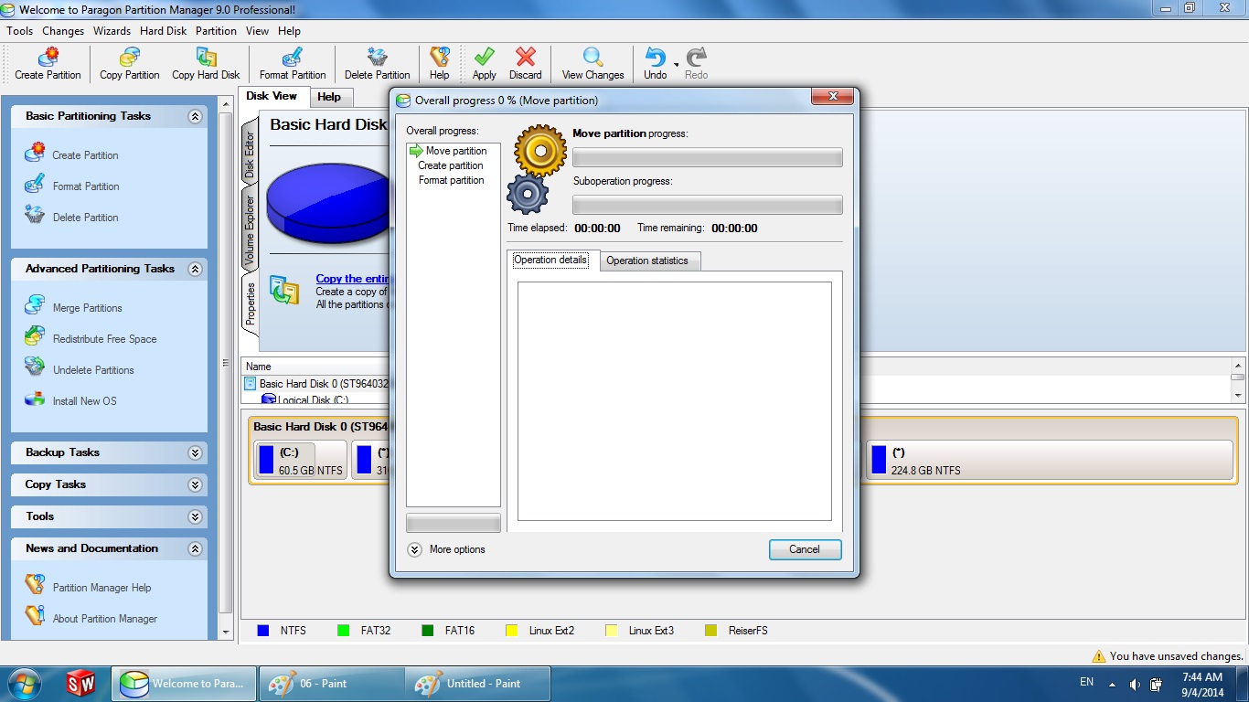Choose Merge Partitions in Advanced tasks

[87, 308]
